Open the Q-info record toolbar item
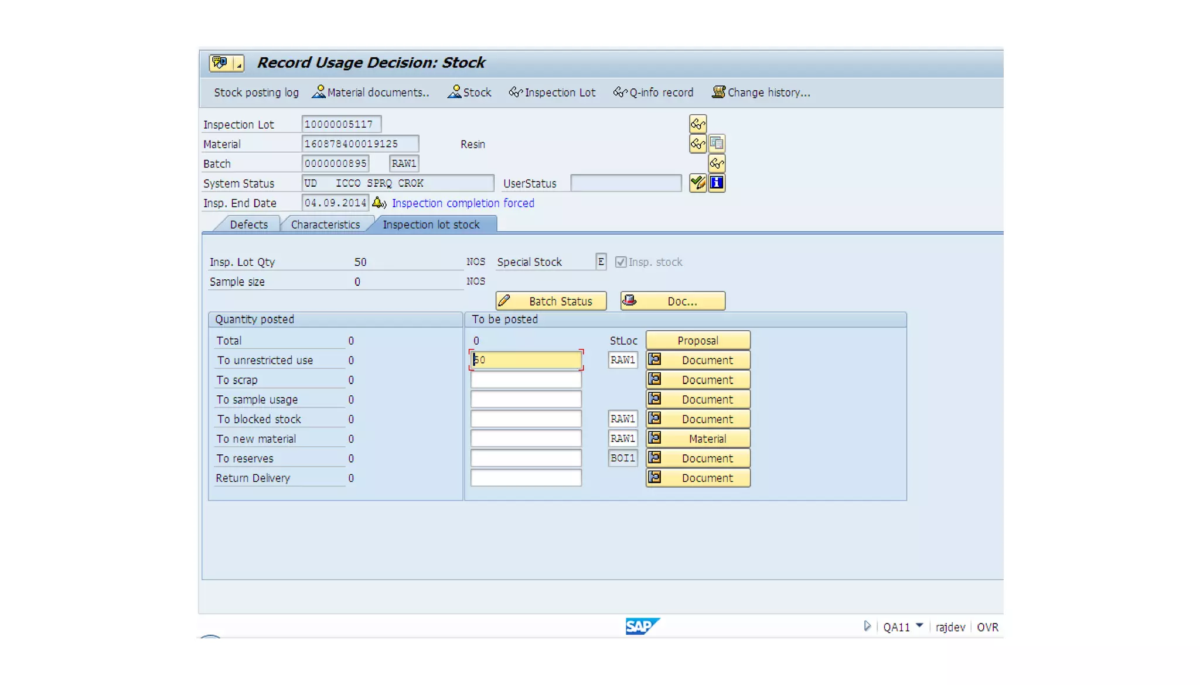 653,93
